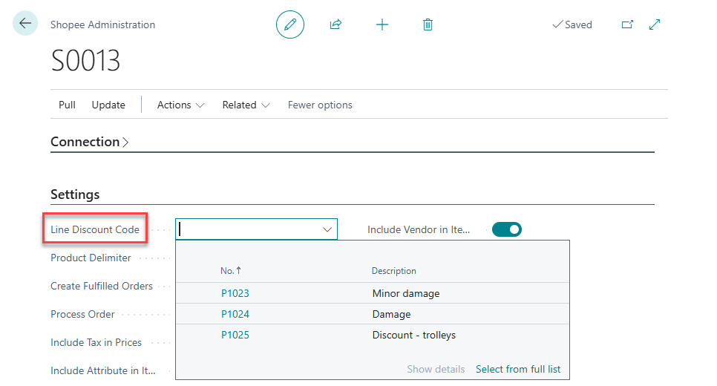Expand the Actions menu
The image size is (717, 386).
click(180, 105)
